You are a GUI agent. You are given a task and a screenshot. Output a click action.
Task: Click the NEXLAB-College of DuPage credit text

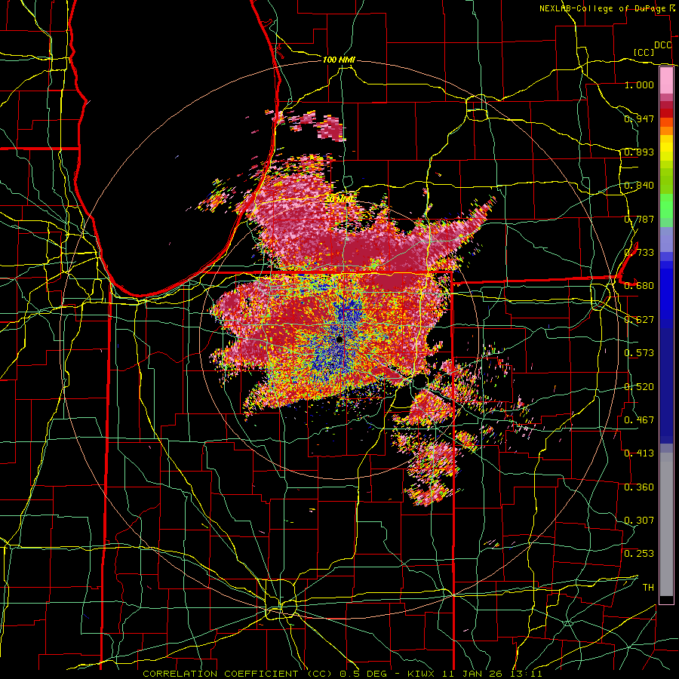click(x=602, y=8)
